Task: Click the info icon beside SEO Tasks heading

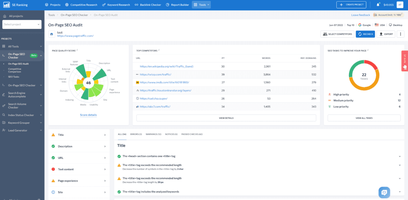Action: point(368,50)
